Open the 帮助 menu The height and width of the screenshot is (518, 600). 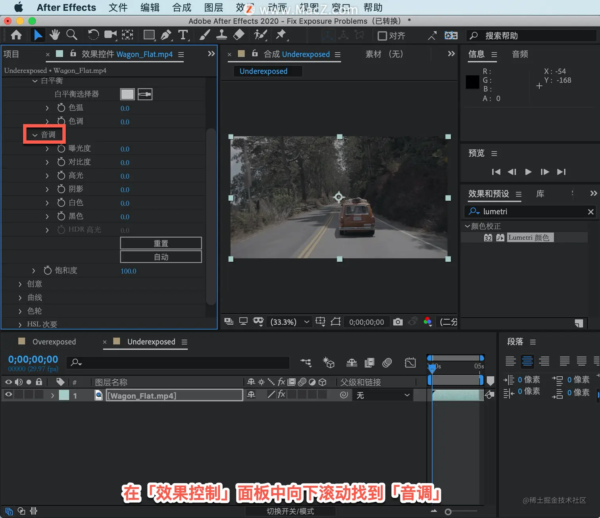(x=373, y=8)
